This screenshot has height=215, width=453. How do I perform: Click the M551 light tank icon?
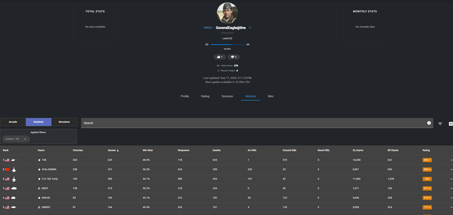click(14, 188)
